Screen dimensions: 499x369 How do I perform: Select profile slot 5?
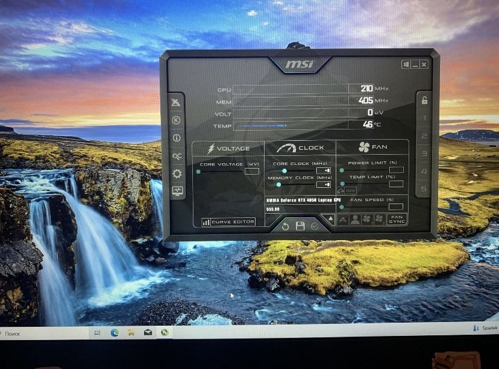point(423,189)
